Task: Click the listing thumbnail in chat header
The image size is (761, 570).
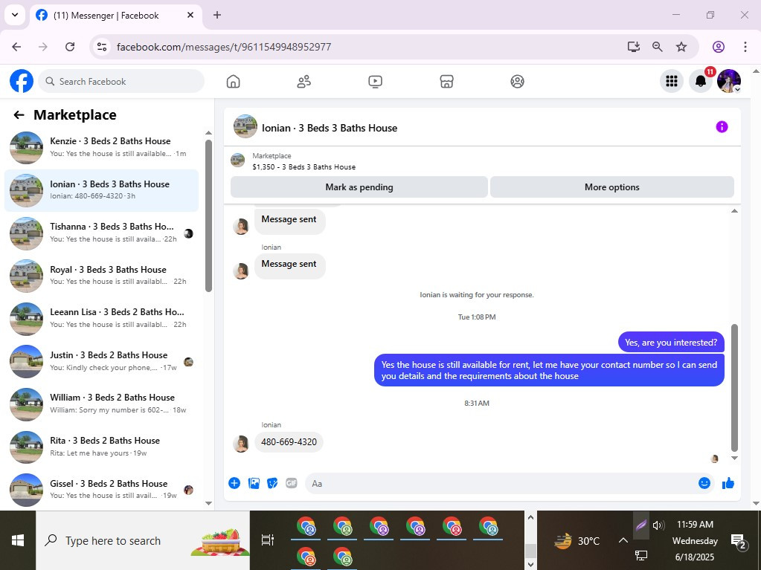Action: pyautogui.click(x=245, y=126)
